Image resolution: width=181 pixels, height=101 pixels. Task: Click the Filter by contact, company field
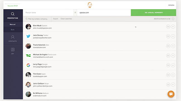pos(37,19)
